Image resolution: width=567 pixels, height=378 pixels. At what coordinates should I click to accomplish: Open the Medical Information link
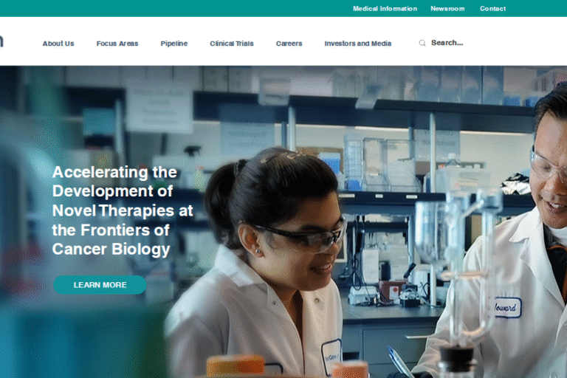click(385, 8)
